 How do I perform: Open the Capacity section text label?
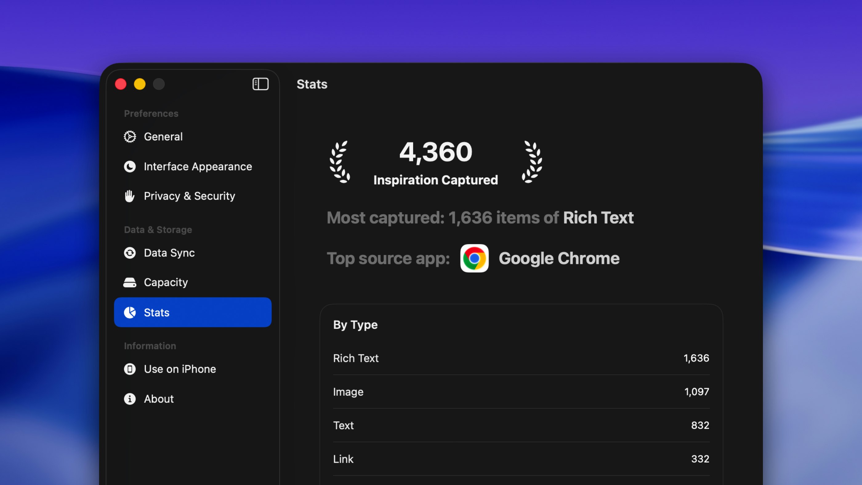click(x=166, y=282)
